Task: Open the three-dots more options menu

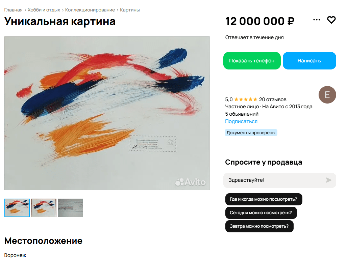Action: (x=317, y=20)
